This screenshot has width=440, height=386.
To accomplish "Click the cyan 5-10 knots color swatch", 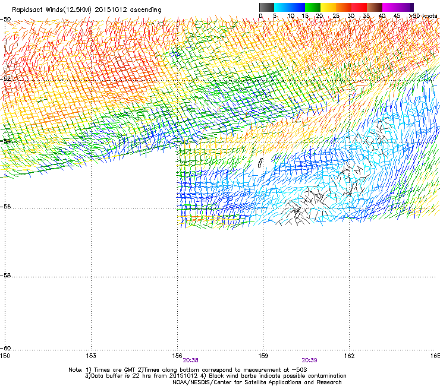I will [x=282, y=7].
